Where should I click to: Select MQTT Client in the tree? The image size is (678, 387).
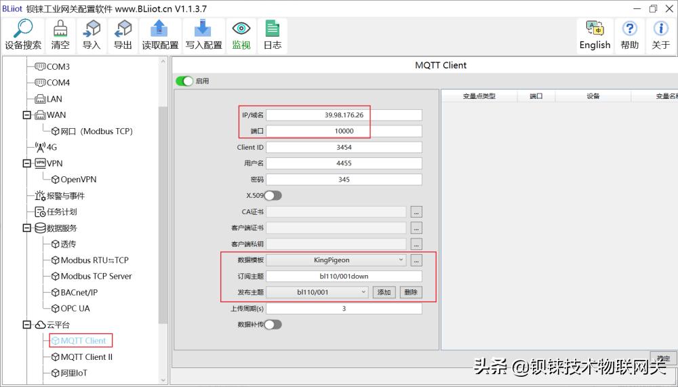point(79,341)
